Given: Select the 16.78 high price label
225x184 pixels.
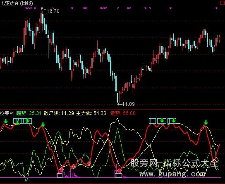Looking at the screenshot, I should 53,11.
